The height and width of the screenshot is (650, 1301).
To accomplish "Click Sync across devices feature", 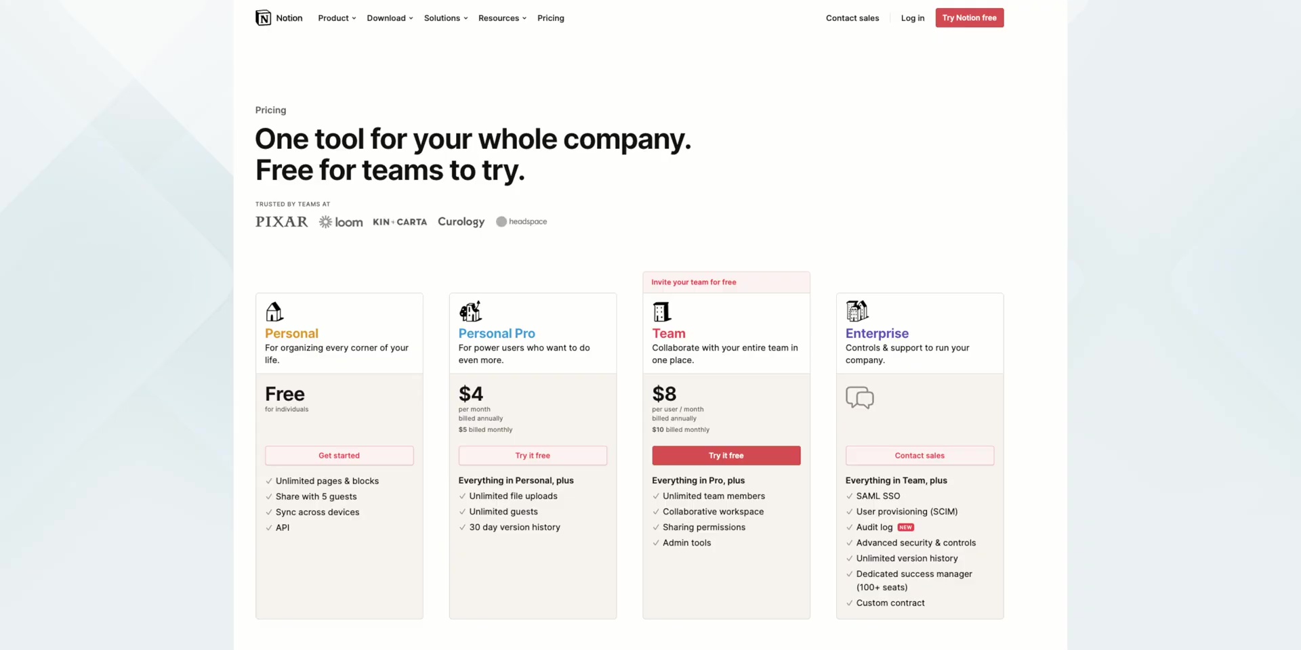I will [317, 513].
